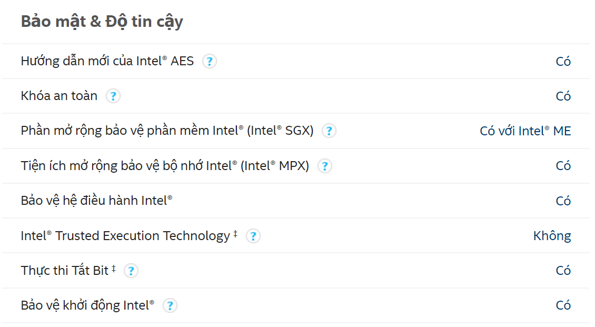Show help for Thực thi Tắt Bit
595x327 pixels.
pyautogui.click(x=131, y=271)
